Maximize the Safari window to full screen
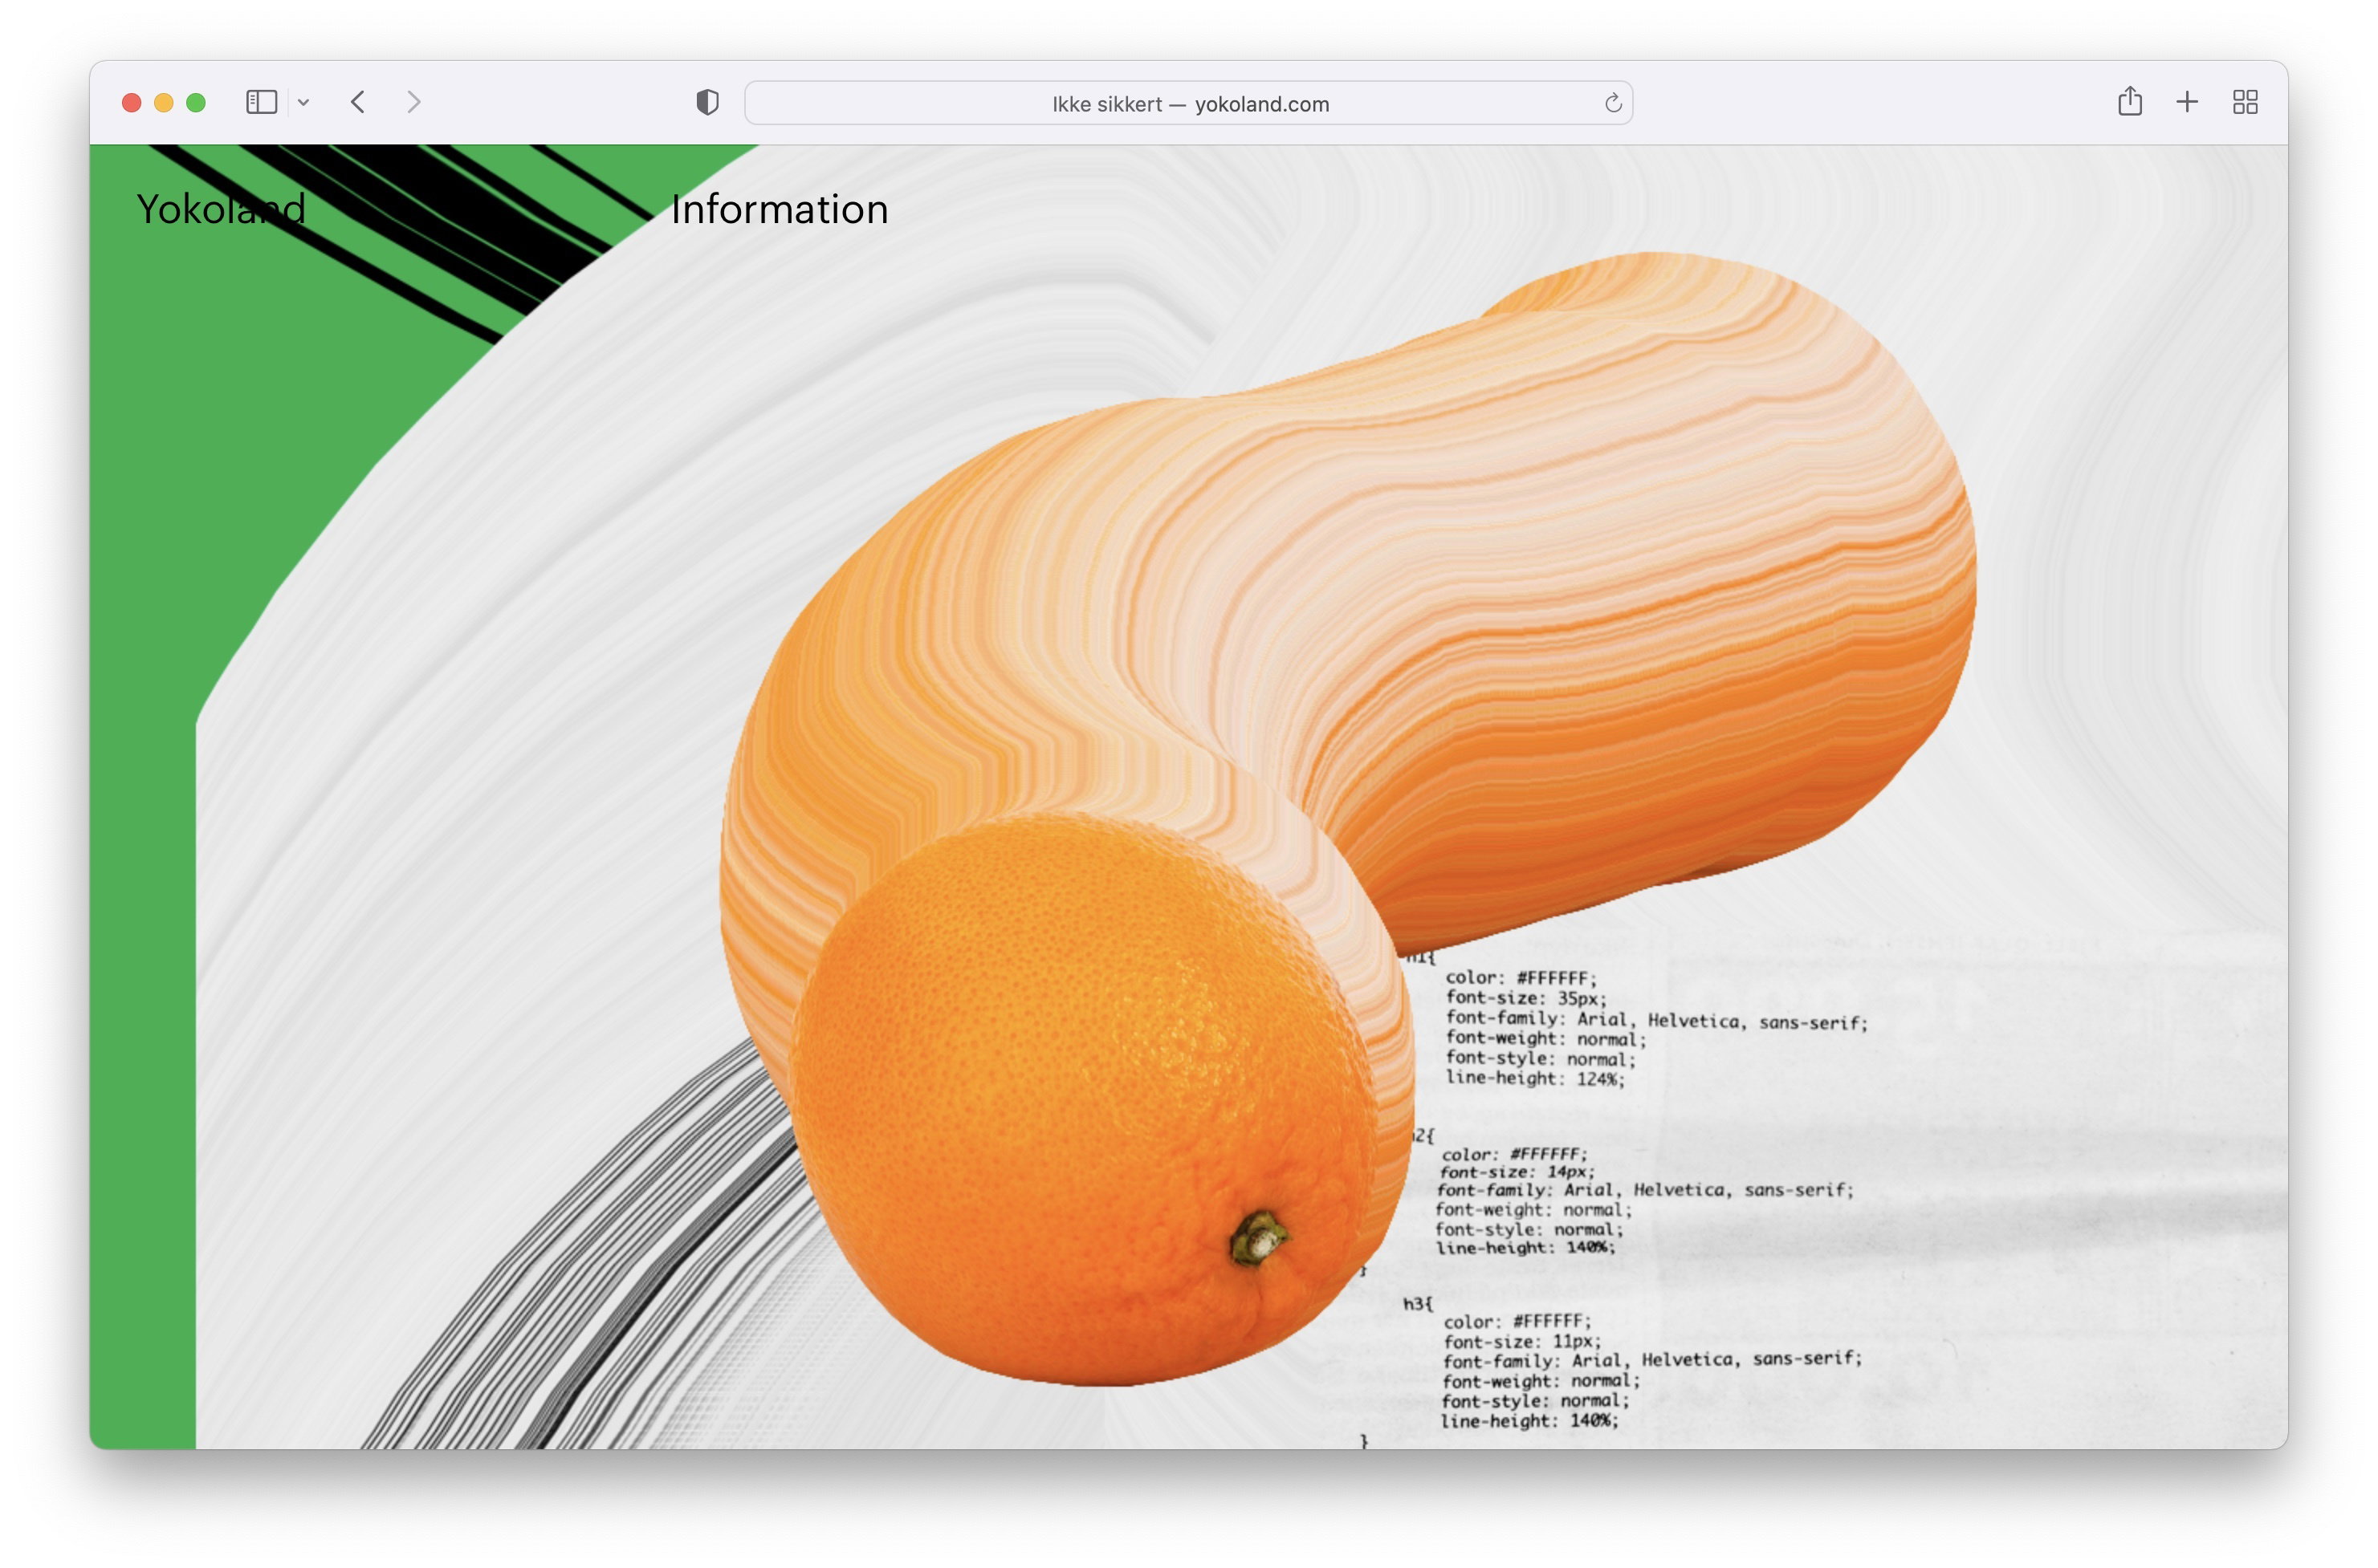Screen dimensions: 2378x1568 pos(196,102)
